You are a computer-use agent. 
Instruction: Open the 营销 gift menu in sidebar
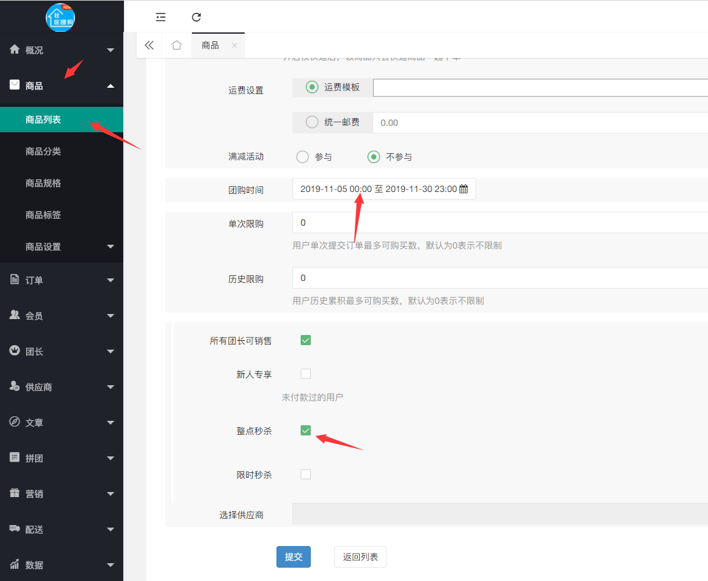tap(61, 494)
